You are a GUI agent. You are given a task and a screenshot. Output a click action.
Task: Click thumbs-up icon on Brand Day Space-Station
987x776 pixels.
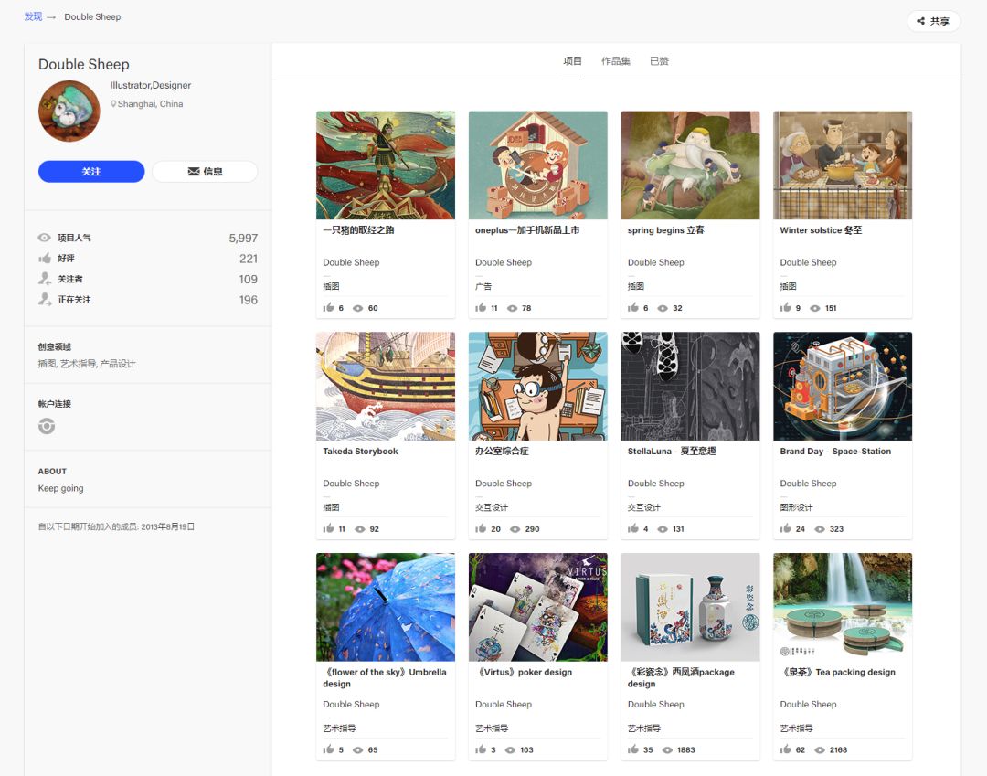[786, 529]
